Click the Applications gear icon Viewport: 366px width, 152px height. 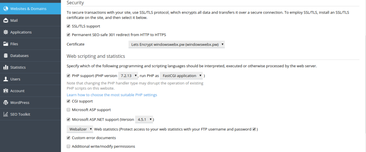tap(6, 32)
